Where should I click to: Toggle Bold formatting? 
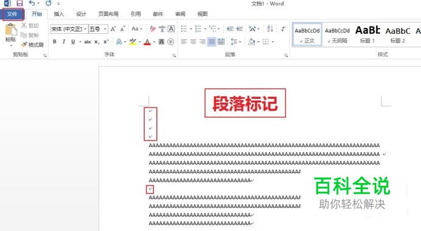click(x=55, y=42)
